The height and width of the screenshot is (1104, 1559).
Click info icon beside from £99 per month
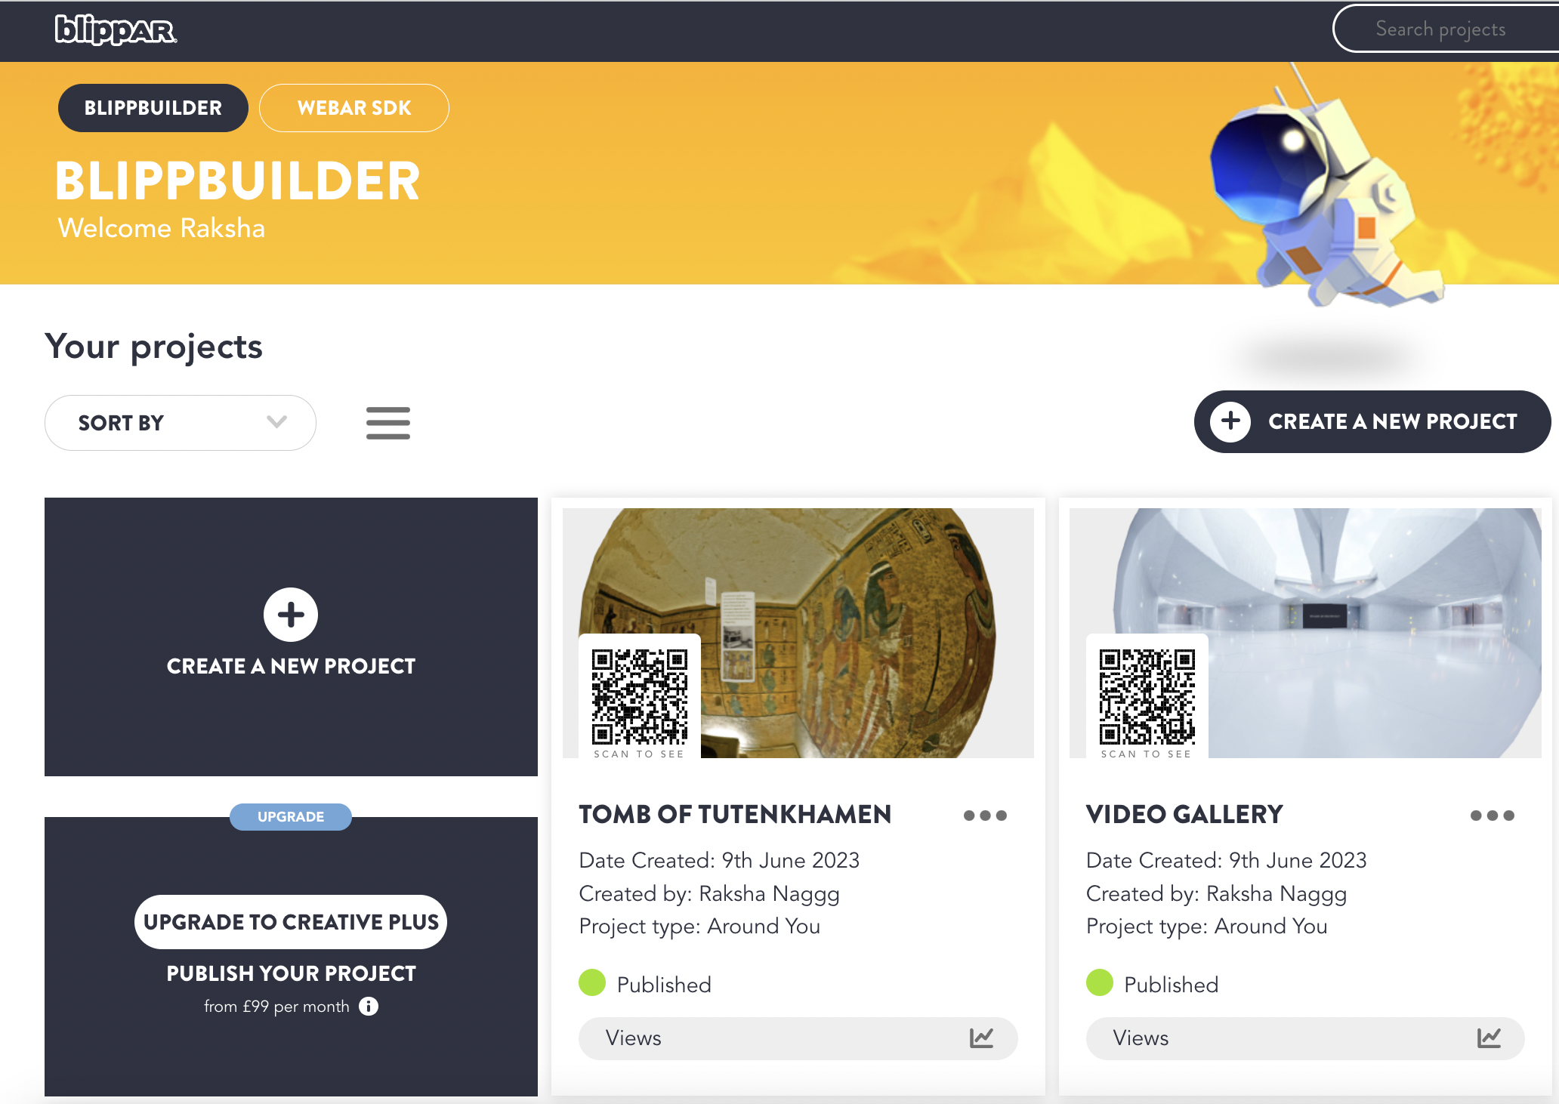(369, 1007)
